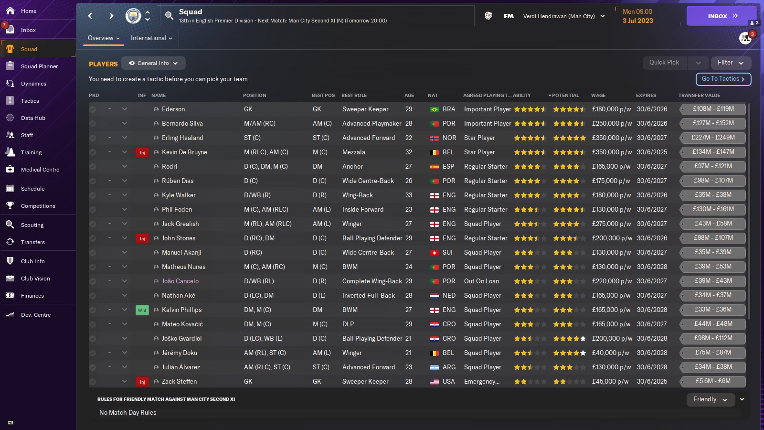Viewport: 764px width, 430px height.
Task: Switch to the International tab
Action: coord(151,38)
